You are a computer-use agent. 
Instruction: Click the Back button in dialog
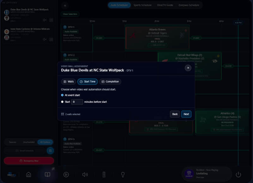click(x=175, y=114)
